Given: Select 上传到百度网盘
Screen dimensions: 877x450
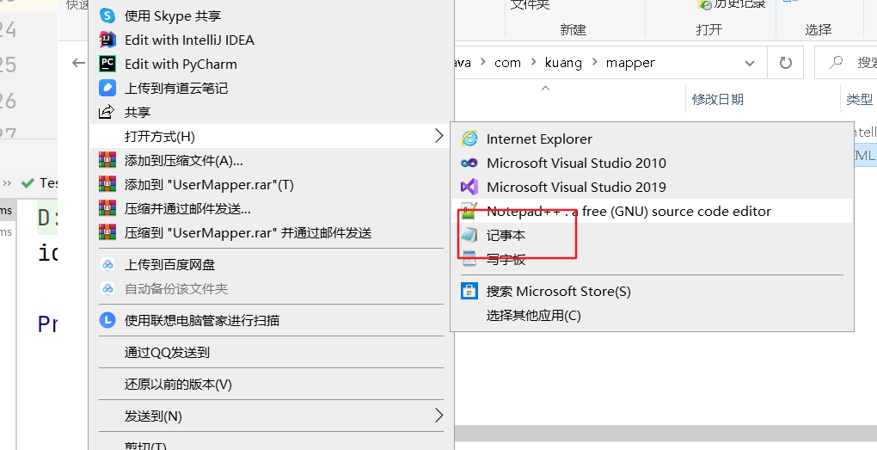Looking at the screenshot, I should pyautogui.click(x=271, y=264).
